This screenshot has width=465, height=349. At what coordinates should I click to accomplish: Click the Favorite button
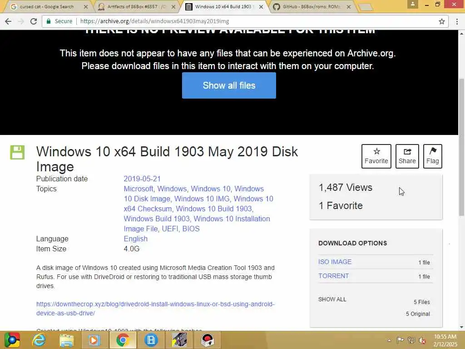(376, 156)
